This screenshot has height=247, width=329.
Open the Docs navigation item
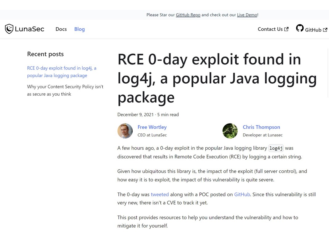(x=61, y=29)
